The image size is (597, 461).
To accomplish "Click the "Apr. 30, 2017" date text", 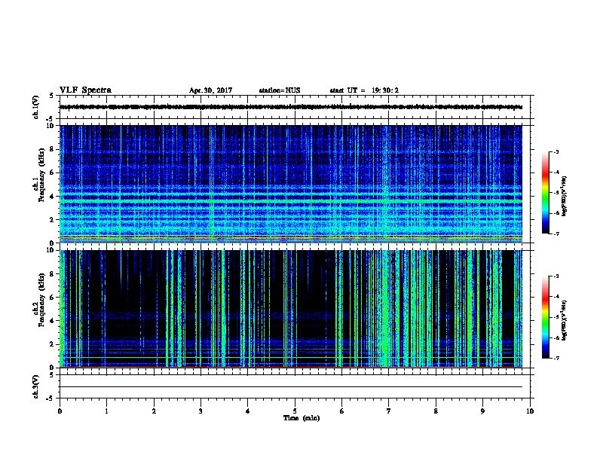I will point(210,90).
